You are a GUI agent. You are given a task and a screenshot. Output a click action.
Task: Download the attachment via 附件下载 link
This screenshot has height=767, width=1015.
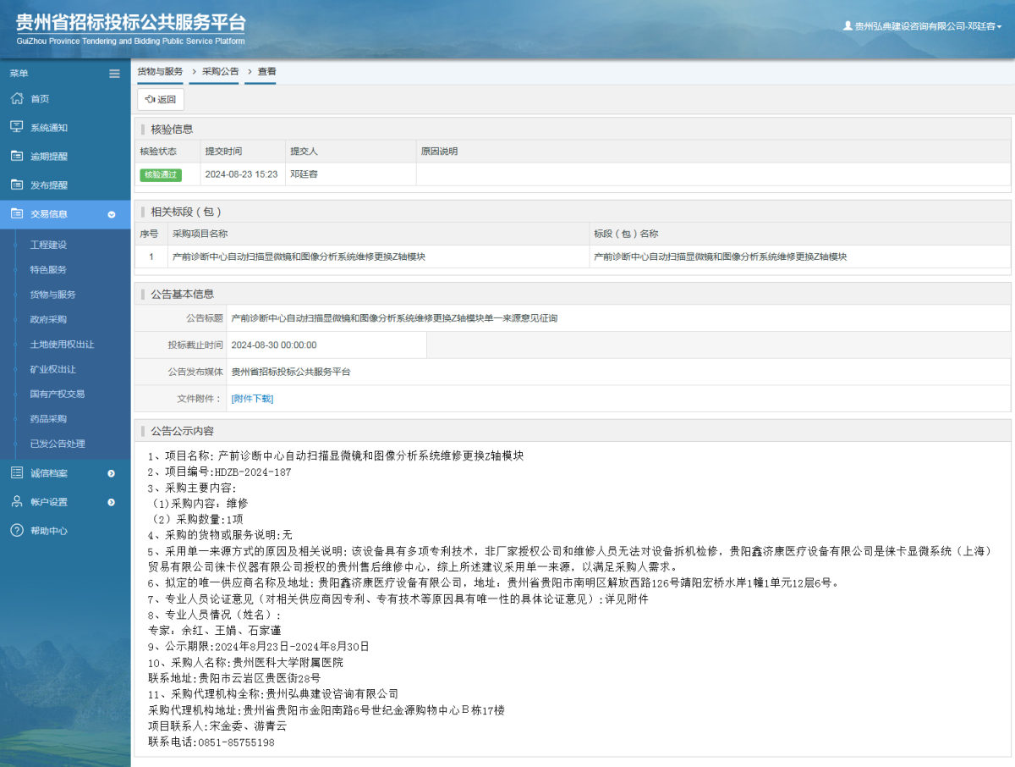pyautogui.click(x=251, y=398)
